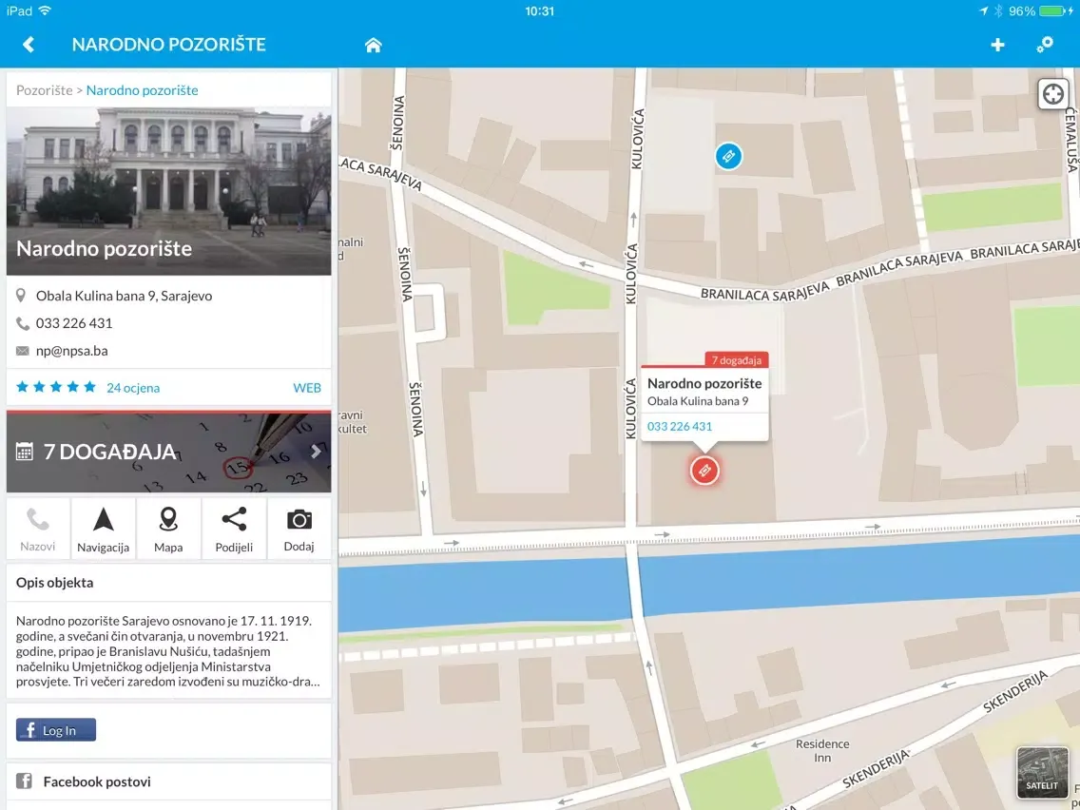Tap the calendar icon on events banner

(x=24, y=452)
